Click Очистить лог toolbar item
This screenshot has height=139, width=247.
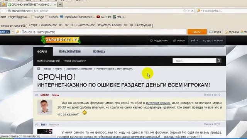click(85, 25)
